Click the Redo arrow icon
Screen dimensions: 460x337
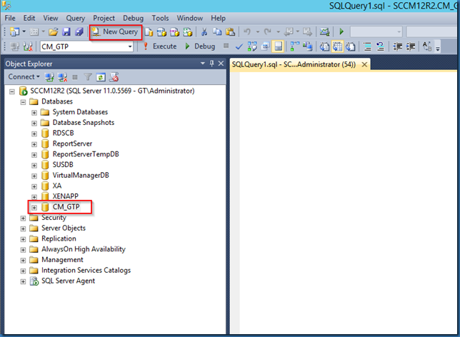(268, 31)
